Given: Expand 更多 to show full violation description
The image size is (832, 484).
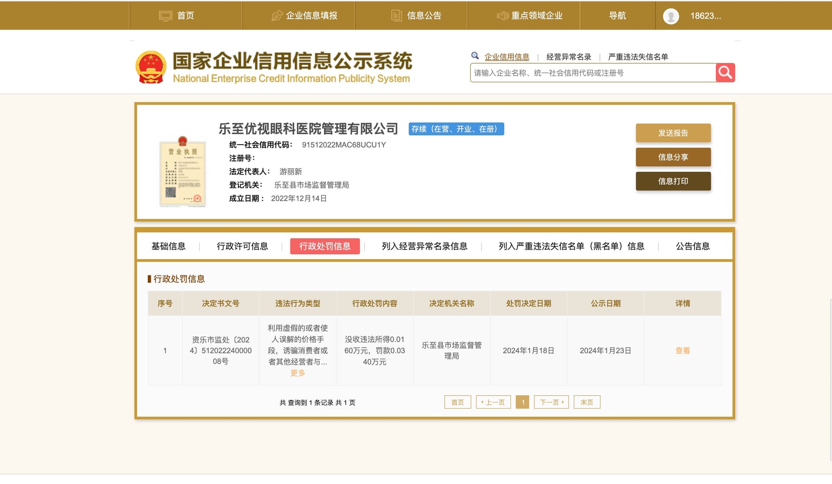Looking at the screenshot, I should (297, 373).
